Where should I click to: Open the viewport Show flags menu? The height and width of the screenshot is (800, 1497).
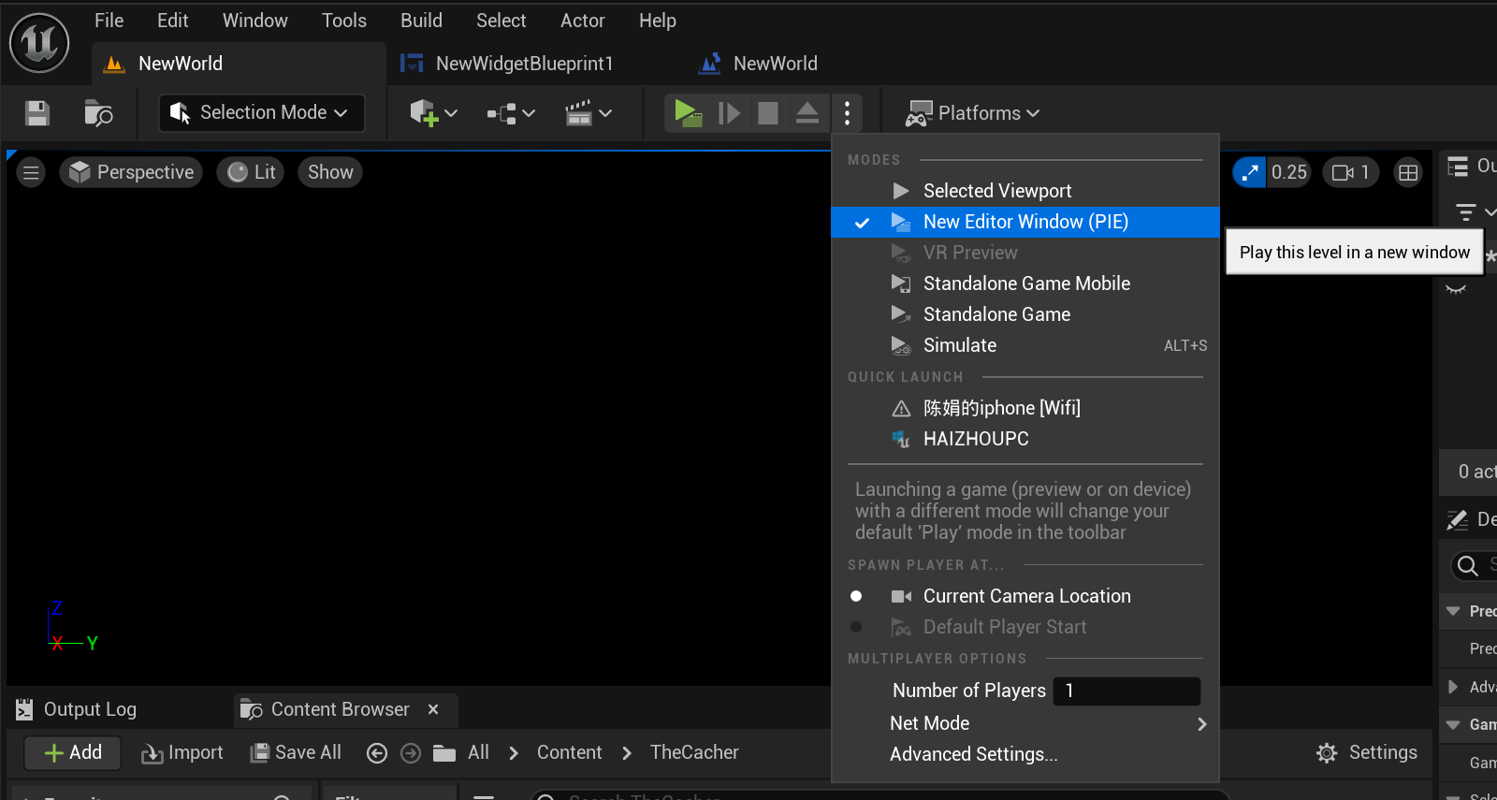click(x=330, y=172)
